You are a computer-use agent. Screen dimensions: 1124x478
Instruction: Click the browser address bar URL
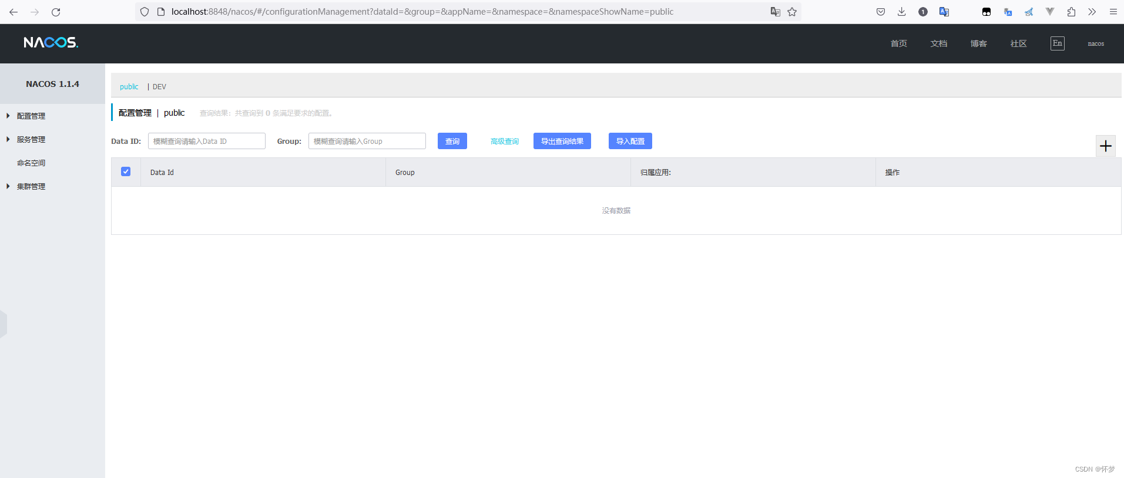click(x=422, y=12)
